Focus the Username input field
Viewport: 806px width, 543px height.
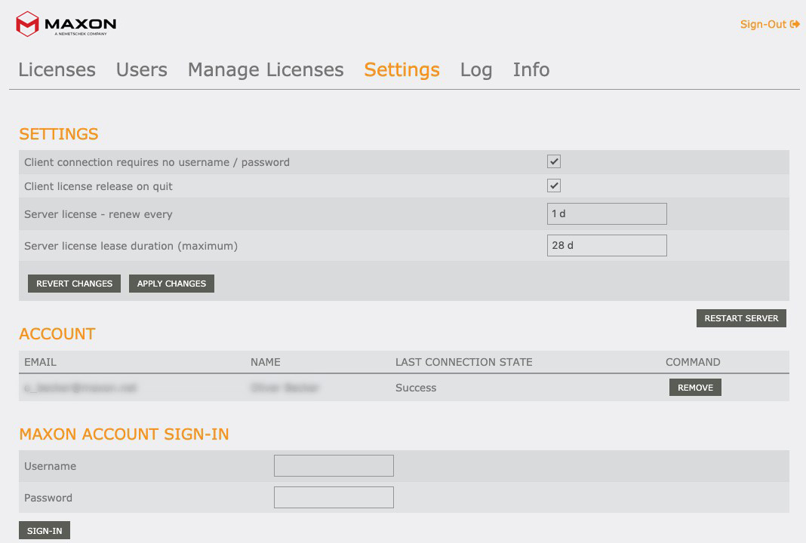coord(334,466)
